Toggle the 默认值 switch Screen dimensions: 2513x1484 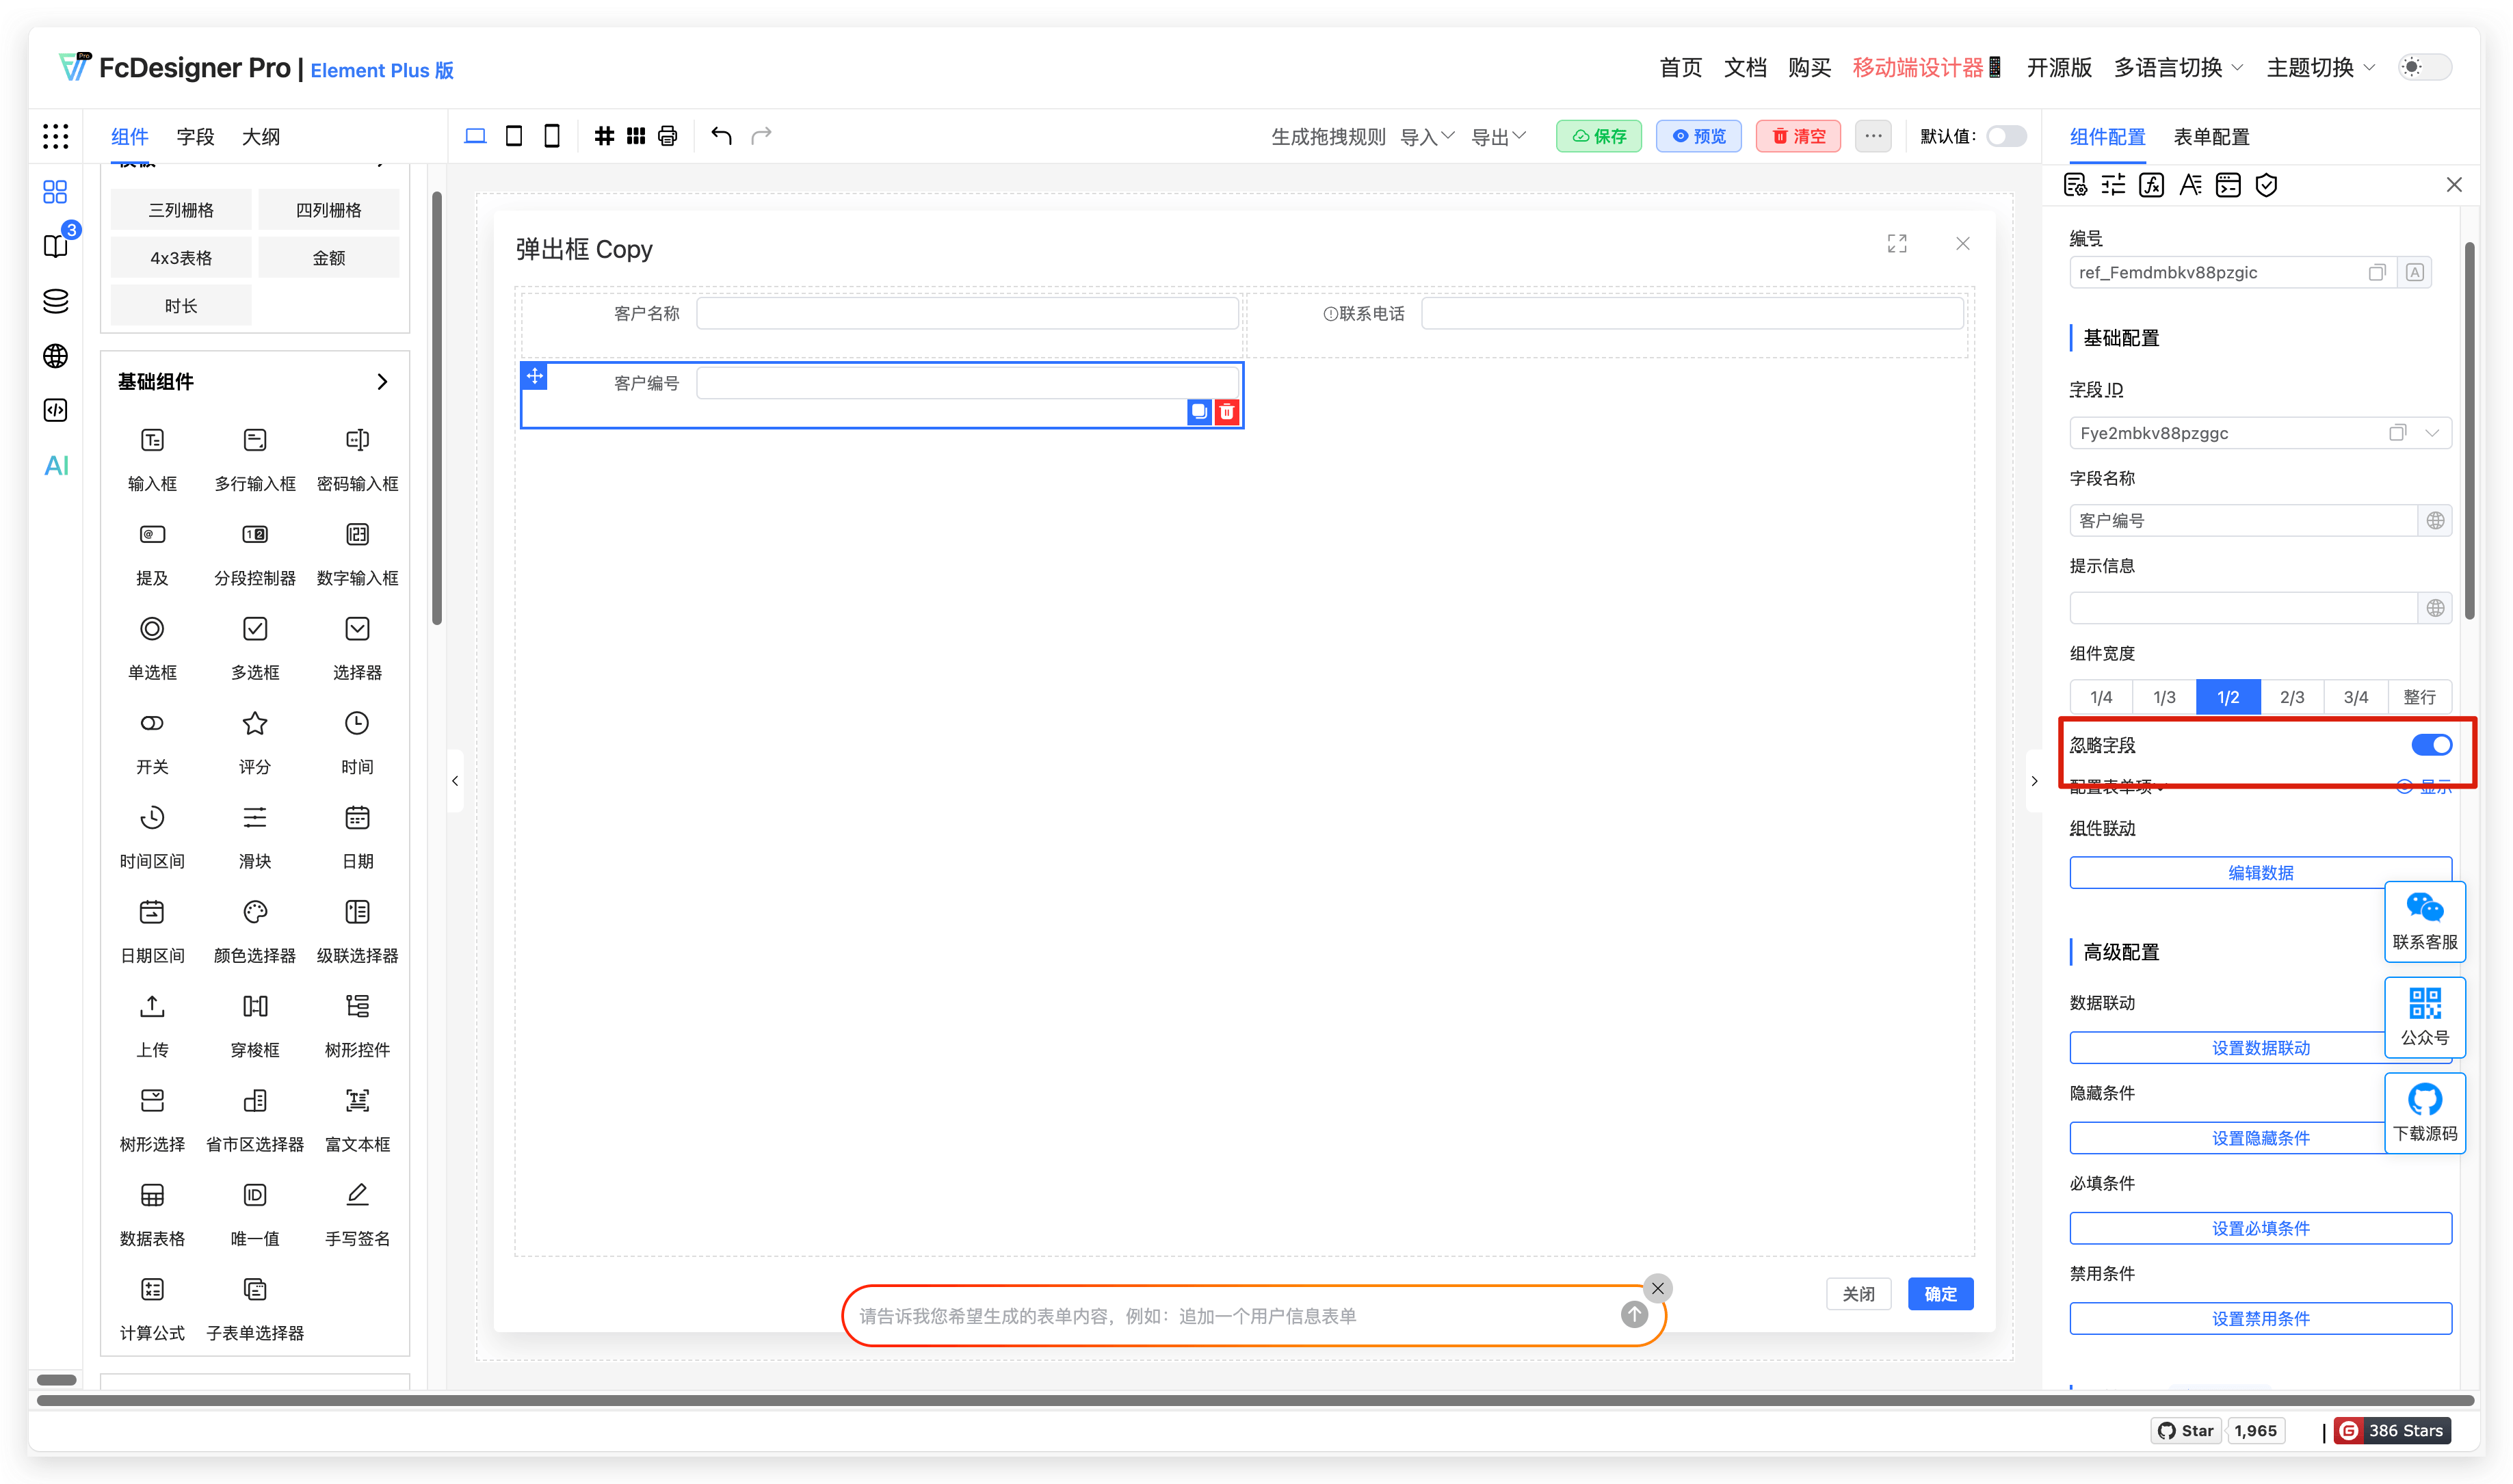(2005, 136)
